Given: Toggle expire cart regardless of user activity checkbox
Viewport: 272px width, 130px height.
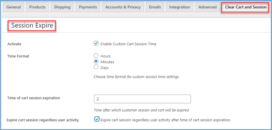Looking at the screenshot, I should 97,119.
